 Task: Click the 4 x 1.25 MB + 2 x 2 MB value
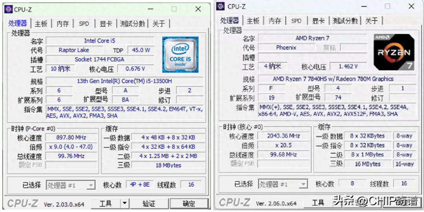tap(168, 156)
